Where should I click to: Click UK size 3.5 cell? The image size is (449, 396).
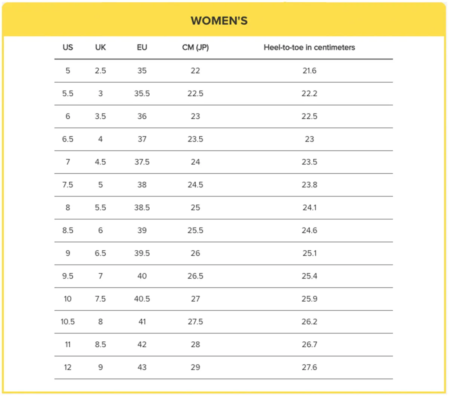(100, 116)
